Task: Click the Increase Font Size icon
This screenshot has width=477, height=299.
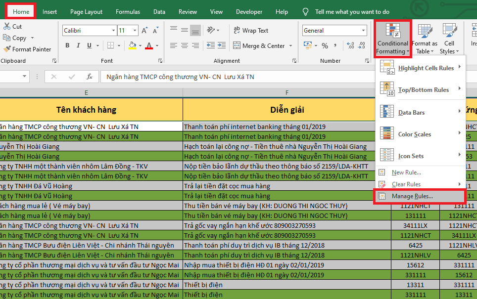Action: point(144,31)
